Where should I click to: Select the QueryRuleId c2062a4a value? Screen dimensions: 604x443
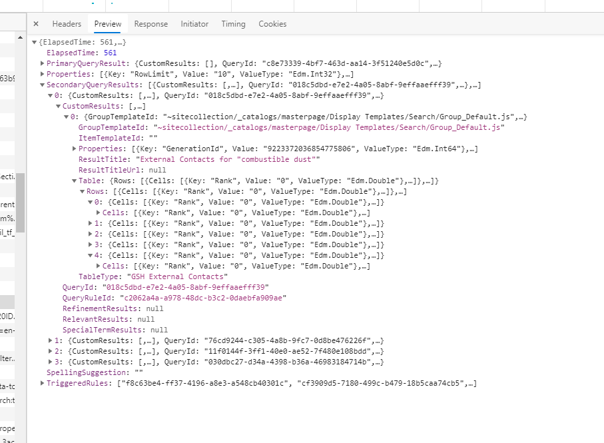[x=203, y=298]
